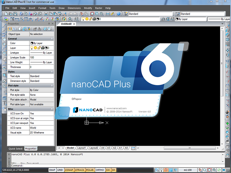Screen dimensions: 231x173
Task: Create a new document with the New icon
Action: 6,14
